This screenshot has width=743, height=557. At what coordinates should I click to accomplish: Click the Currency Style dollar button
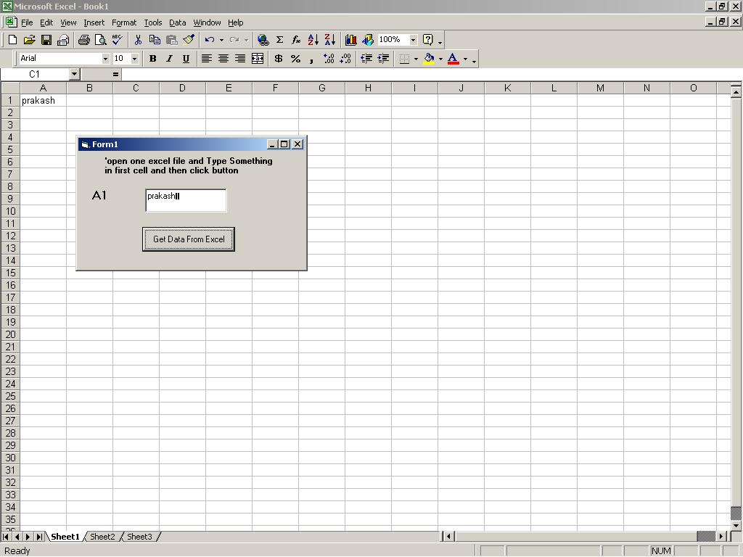[x=278, y=59]
